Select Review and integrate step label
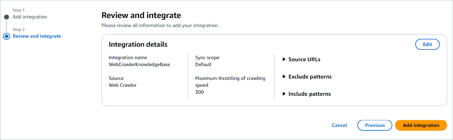The width and height of the screenshot is (453, 140). click(37, 36)
